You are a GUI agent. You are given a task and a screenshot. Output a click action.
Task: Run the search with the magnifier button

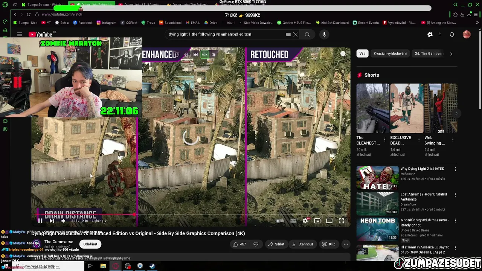(307, 34)
